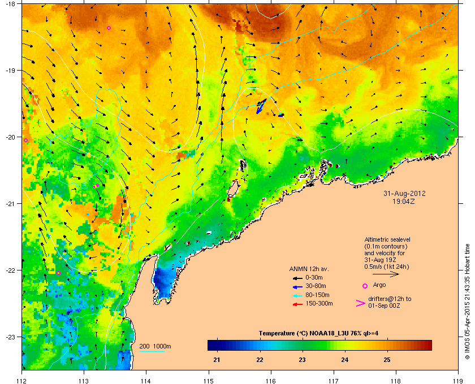Click the 0.5m/s velocity scale arrow
The image size is (475, 384).
(x=386, y=274)
